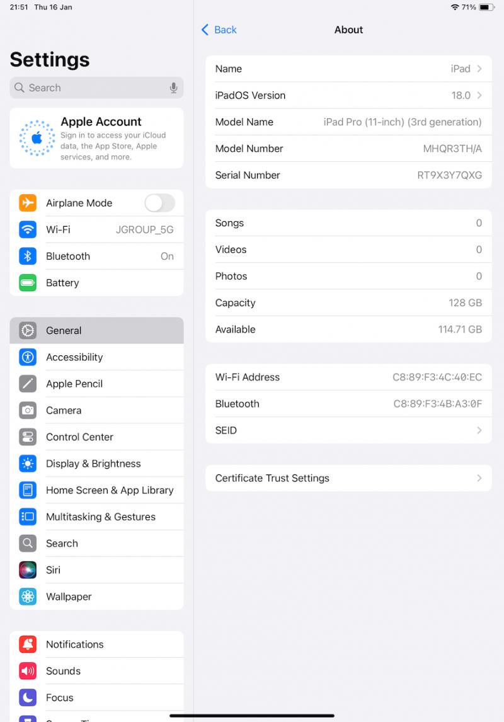Image resolution: width=504 pixels, height=722 pixels.
Task: Tap Apple Account sign-in card
Action: click(x=96, y=138)
